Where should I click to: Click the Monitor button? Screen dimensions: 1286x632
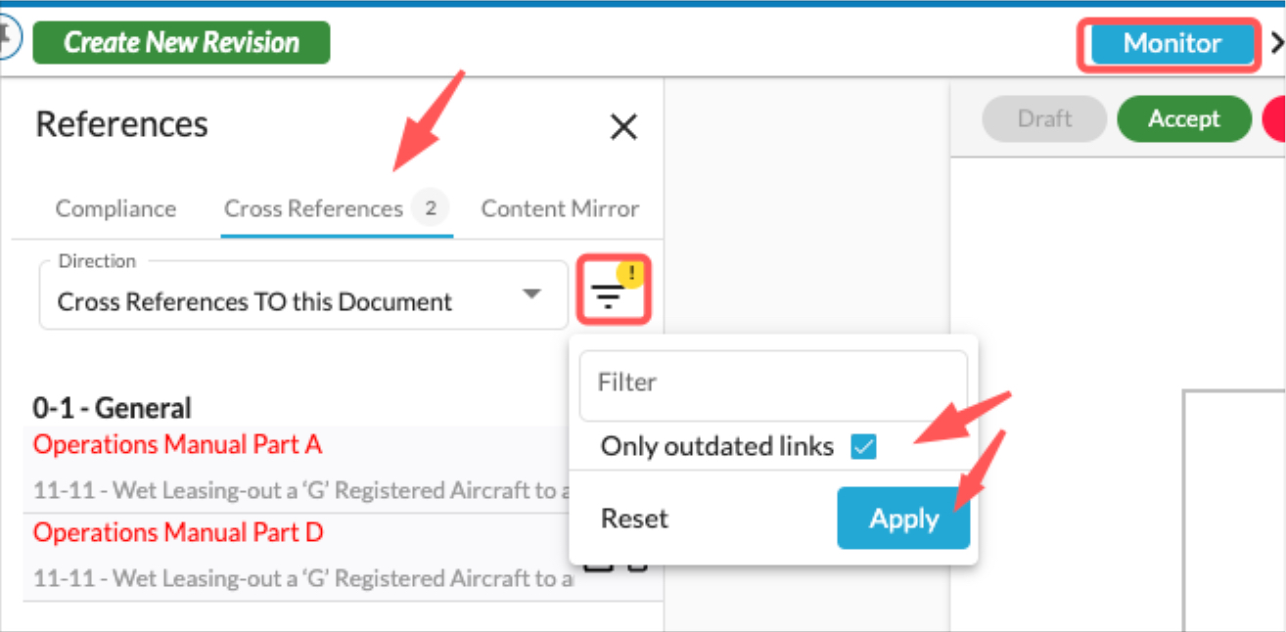(x=1172, y=43)
